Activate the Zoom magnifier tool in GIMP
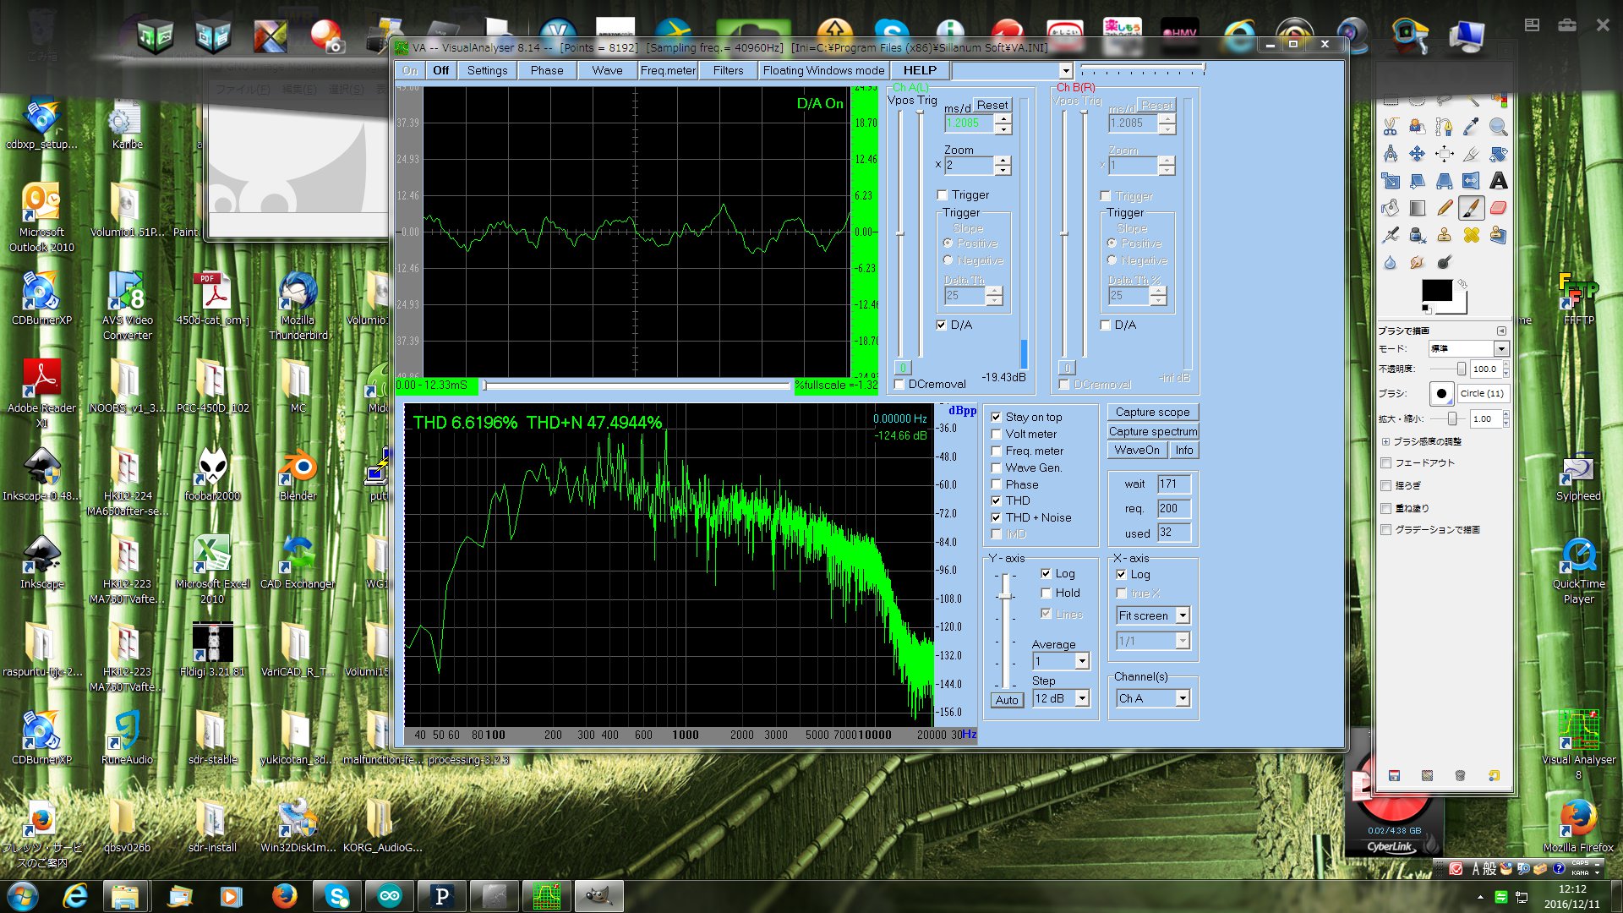1623x913 pixels. tap(1499, 128)
